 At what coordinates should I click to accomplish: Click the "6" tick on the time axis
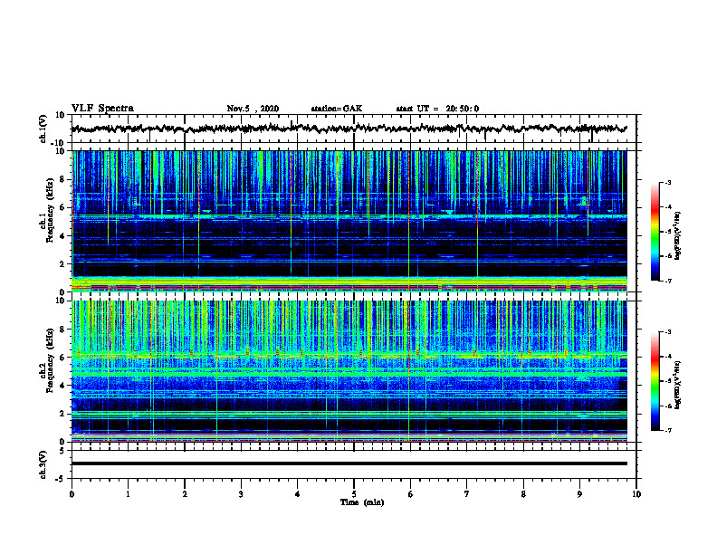click(x=411, y=494)
